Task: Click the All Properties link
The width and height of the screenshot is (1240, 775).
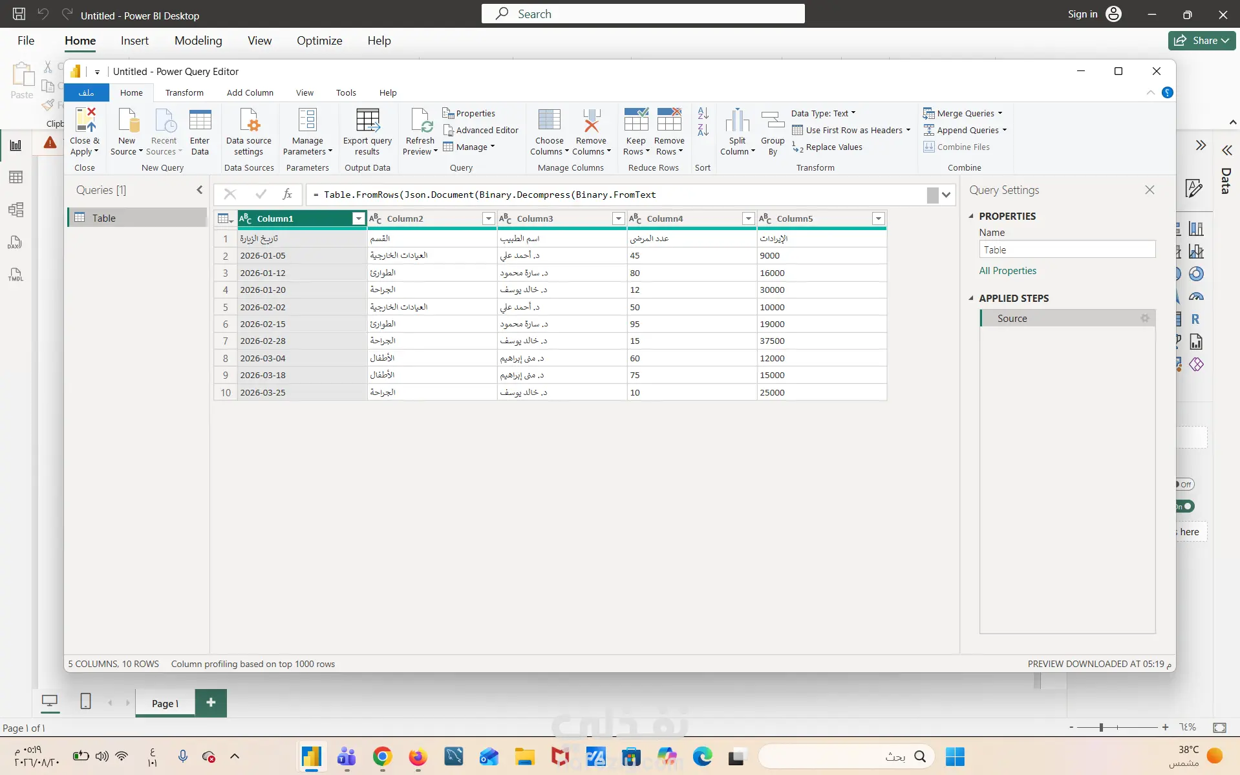Action: pyautogui.click(x=1007, y=271)
